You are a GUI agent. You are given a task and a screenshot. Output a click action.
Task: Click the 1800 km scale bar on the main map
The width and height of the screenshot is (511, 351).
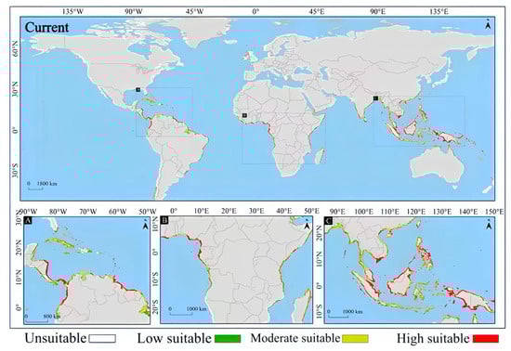[42, 186]
